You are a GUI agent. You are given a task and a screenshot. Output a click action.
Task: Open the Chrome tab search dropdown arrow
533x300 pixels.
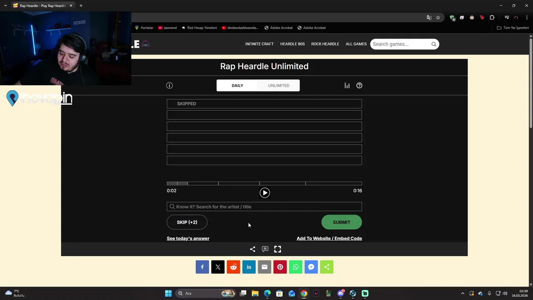point(5,6)
